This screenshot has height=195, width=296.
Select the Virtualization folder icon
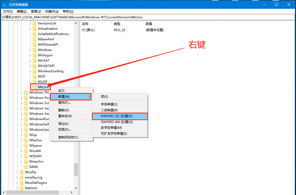click(34, 28)
